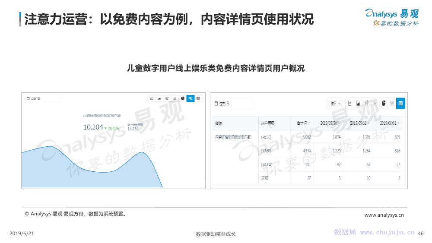Click the 指标 column header
Viewport: 432px width, 243px height.
point(219,123)
